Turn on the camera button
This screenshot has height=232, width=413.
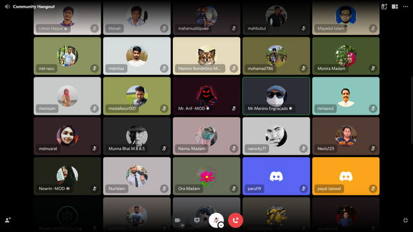tap(177, 220)
